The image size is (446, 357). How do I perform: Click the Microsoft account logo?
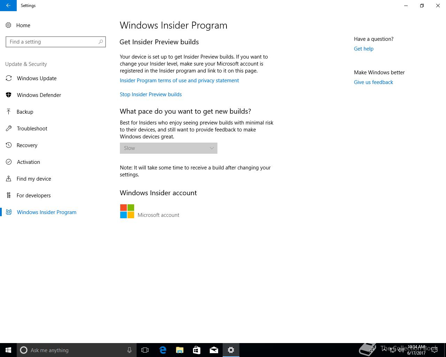127,211
